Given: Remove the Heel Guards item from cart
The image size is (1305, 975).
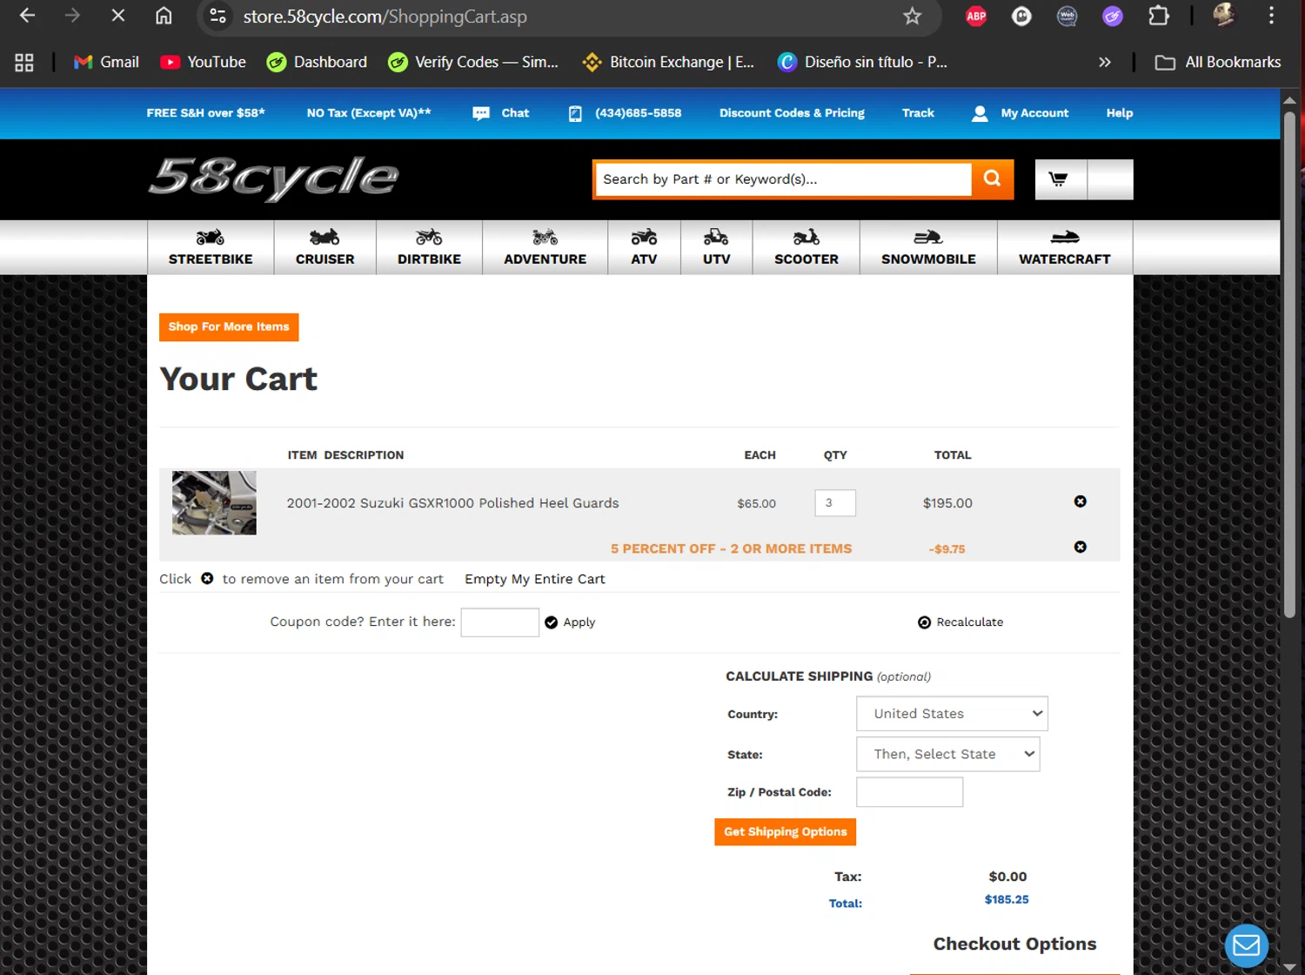Looking at the screenshot, I should (x=1081, y=501).
